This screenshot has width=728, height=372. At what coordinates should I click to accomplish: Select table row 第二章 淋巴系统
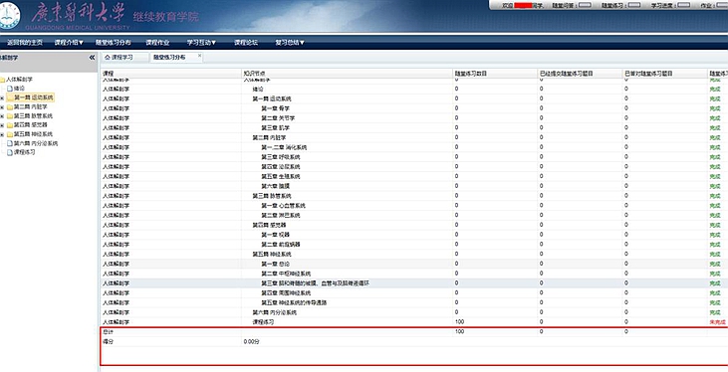[x=414, y=215]
